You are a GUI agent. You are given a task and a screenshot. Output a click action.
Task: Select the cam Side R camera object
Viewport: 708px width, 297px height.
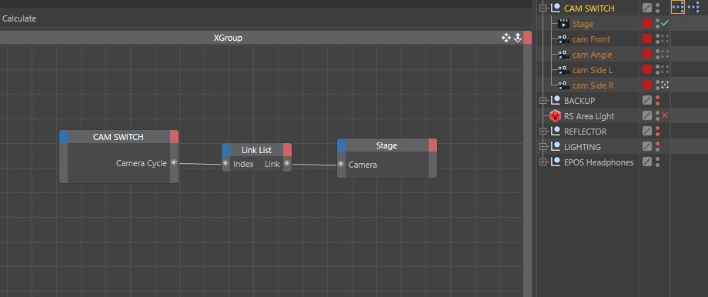593,85
